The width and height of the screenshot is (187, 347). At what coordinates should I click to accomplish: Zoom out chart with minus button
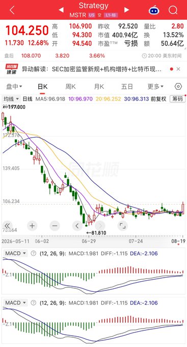tap(55, 226)
